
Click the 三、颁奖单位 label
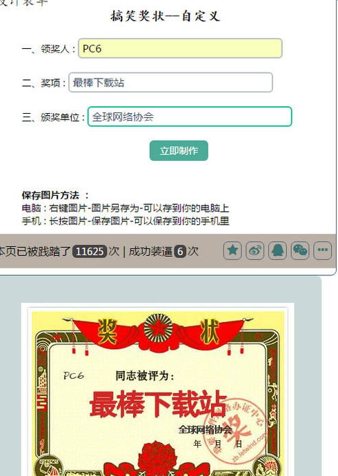pos(53,117)
